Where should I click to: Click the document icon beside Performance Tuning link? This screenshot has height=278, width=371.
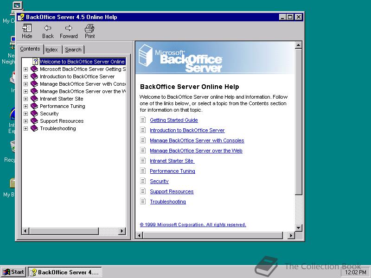pyautogui.click(x=143, y=171)
